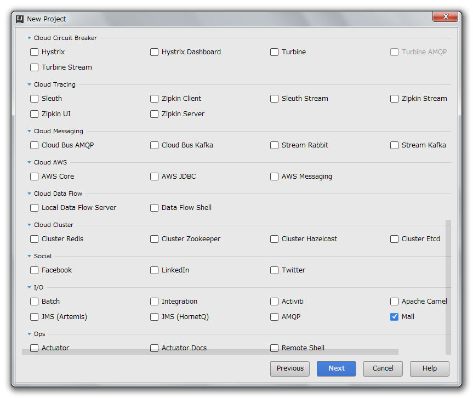Image resolution: width=473 pixels, height=398 pixels.
Task: Tick the AMQP checkbox under I/O
Action: click(274, 317)
